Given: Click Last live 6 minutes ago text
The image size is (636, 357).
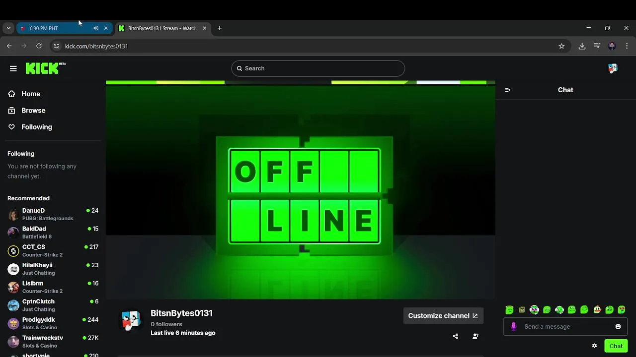Looking at the screenshot, I should 183,333.
